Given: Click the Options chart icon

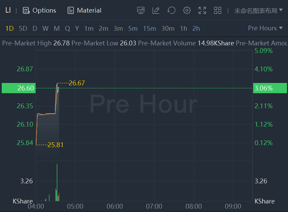Looking at the screenshot, I should point(26,10).
